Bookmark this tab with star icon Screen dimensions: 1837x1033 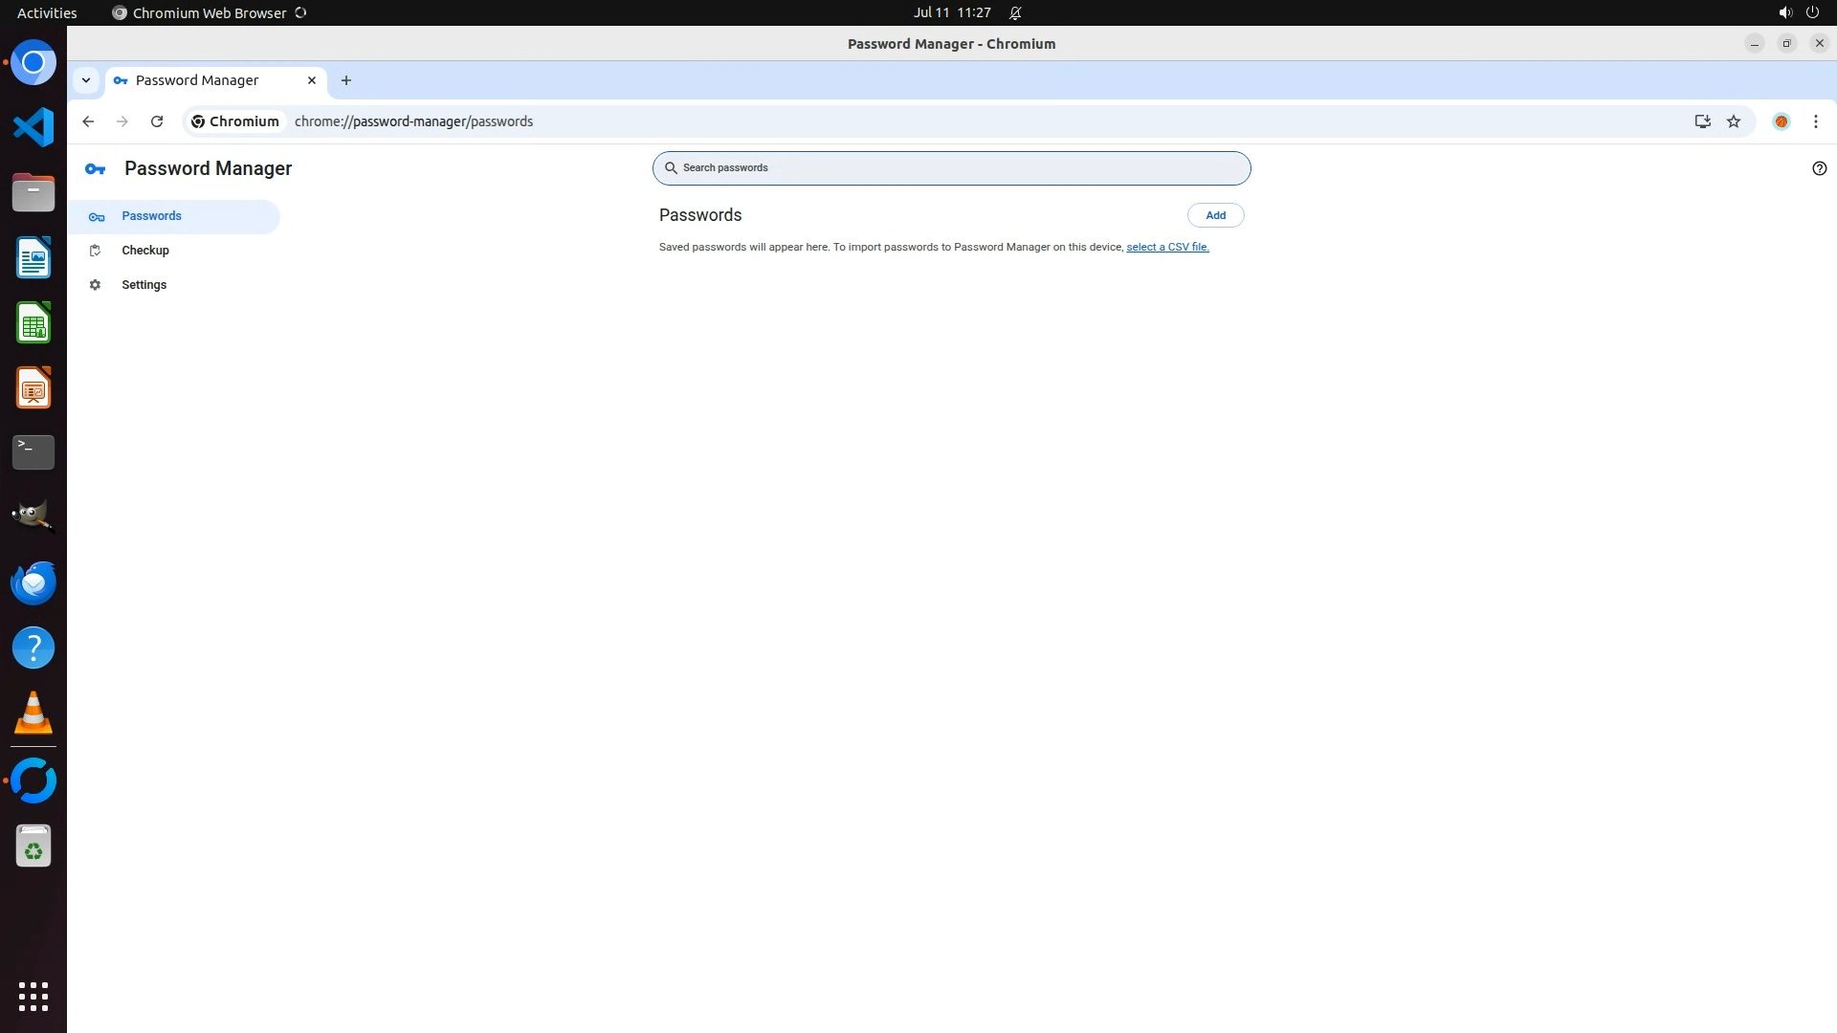[1734, 121]
